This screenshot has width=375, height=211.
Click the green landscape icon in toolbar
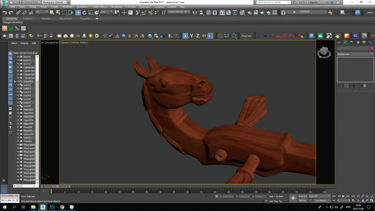[320, 36]
